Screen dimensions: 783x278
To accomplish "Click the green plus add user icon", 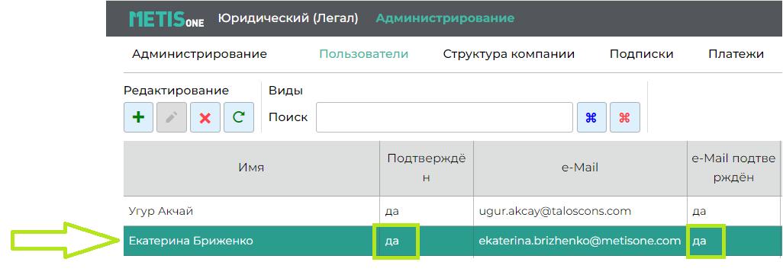I will click(138, 117).
